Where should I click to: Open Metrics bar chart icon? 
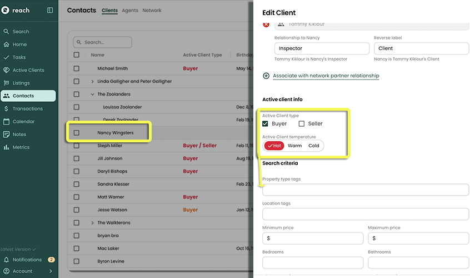7,147
